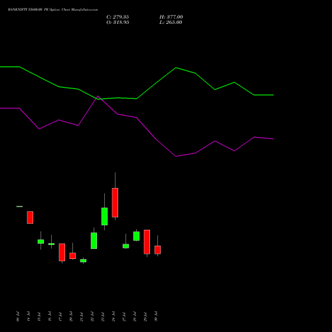Click the tall red candlestick for 24 Jul
The height and width of the screenshot is (332, 332).
coord(115,203)
